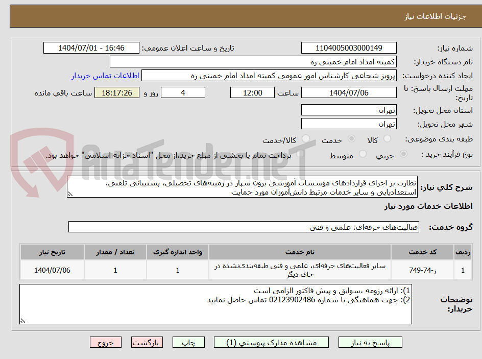Click the بازگشت (Back) button
482x359 pixels.
tap(147, 342)
